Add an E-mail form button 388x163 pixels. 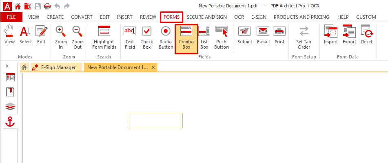click(x=263, y=35)
